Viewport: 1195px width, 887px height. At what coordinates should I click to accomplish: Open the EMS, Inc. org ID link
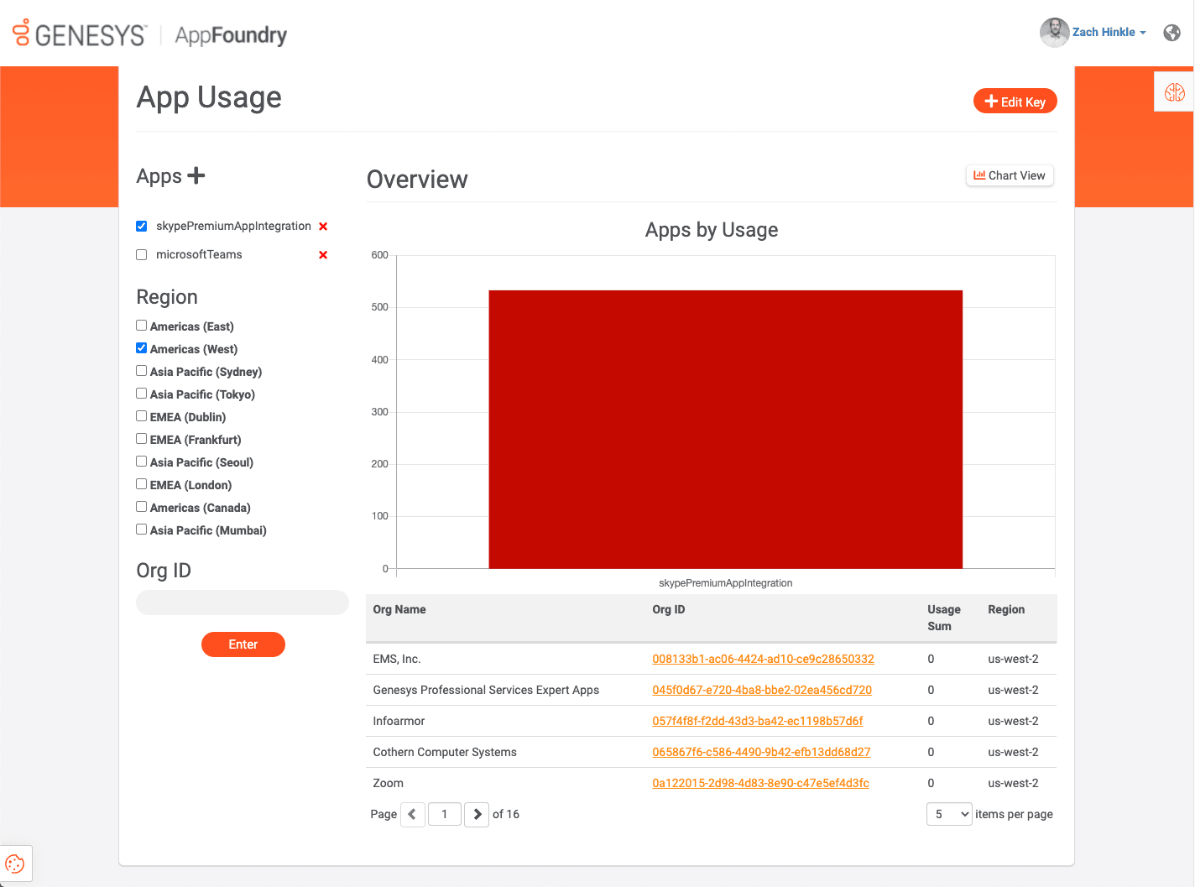(x=763, y=659)
